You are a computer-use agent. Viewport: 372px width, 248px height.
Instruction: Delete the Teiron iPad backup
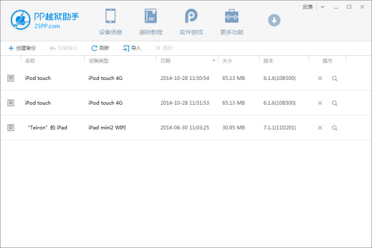pos(320,128)
